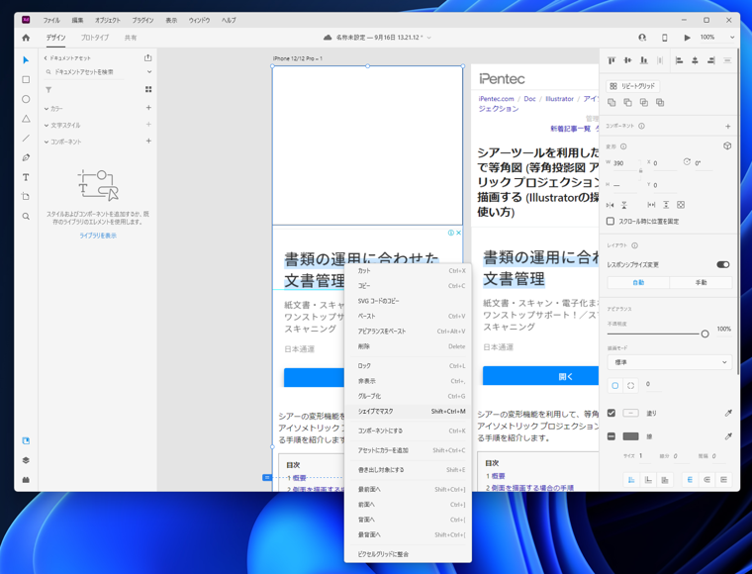The width and height of the screenshot is (752, 574).
Task: Select the Rectangle tool
Action: [x=26, y=79]
